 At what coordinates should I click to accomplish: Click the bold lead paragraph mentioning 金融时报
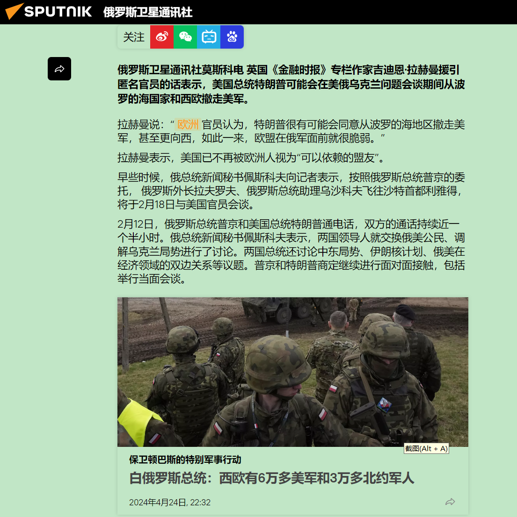click(291, 85)
